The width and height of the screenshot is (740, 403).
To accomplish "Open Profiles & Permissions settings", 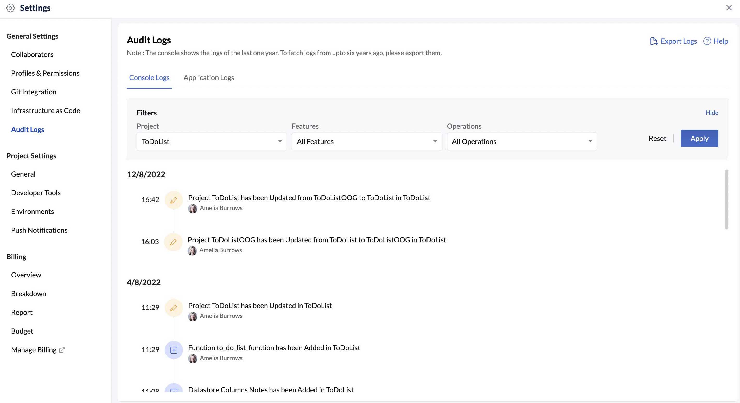I will (x=45, y=73).
